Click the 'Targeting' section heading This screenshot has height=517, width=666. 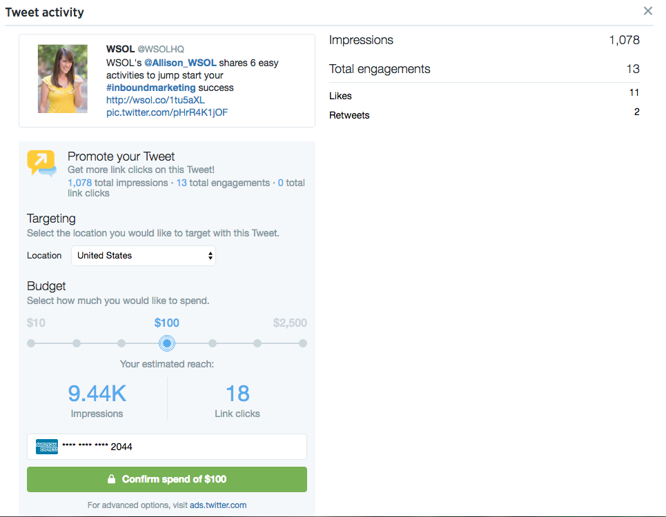[x=51, y=219]
